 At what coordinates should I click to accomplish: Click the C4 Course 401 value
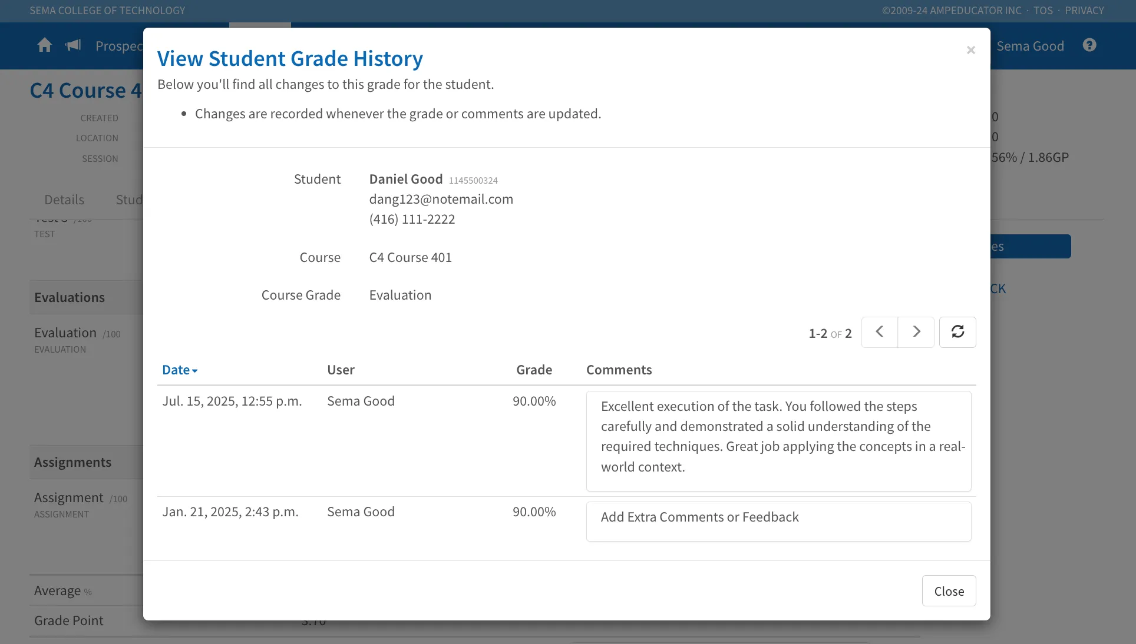(x=410, y=257)
